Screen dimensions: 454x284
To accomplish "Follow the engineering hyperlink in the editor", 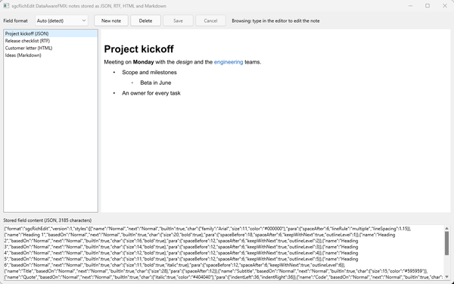I will [x=229, y=62].
